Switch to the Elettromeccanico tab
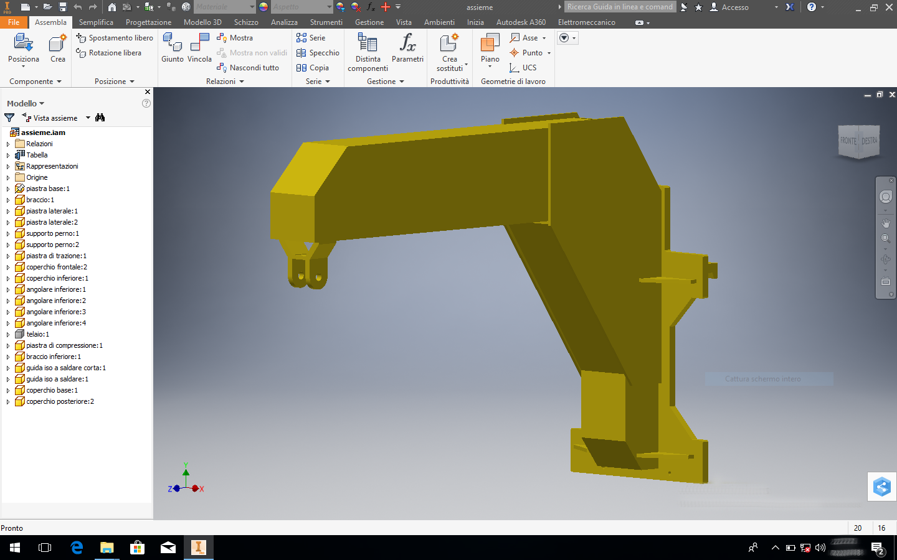 tap(586, 22)
